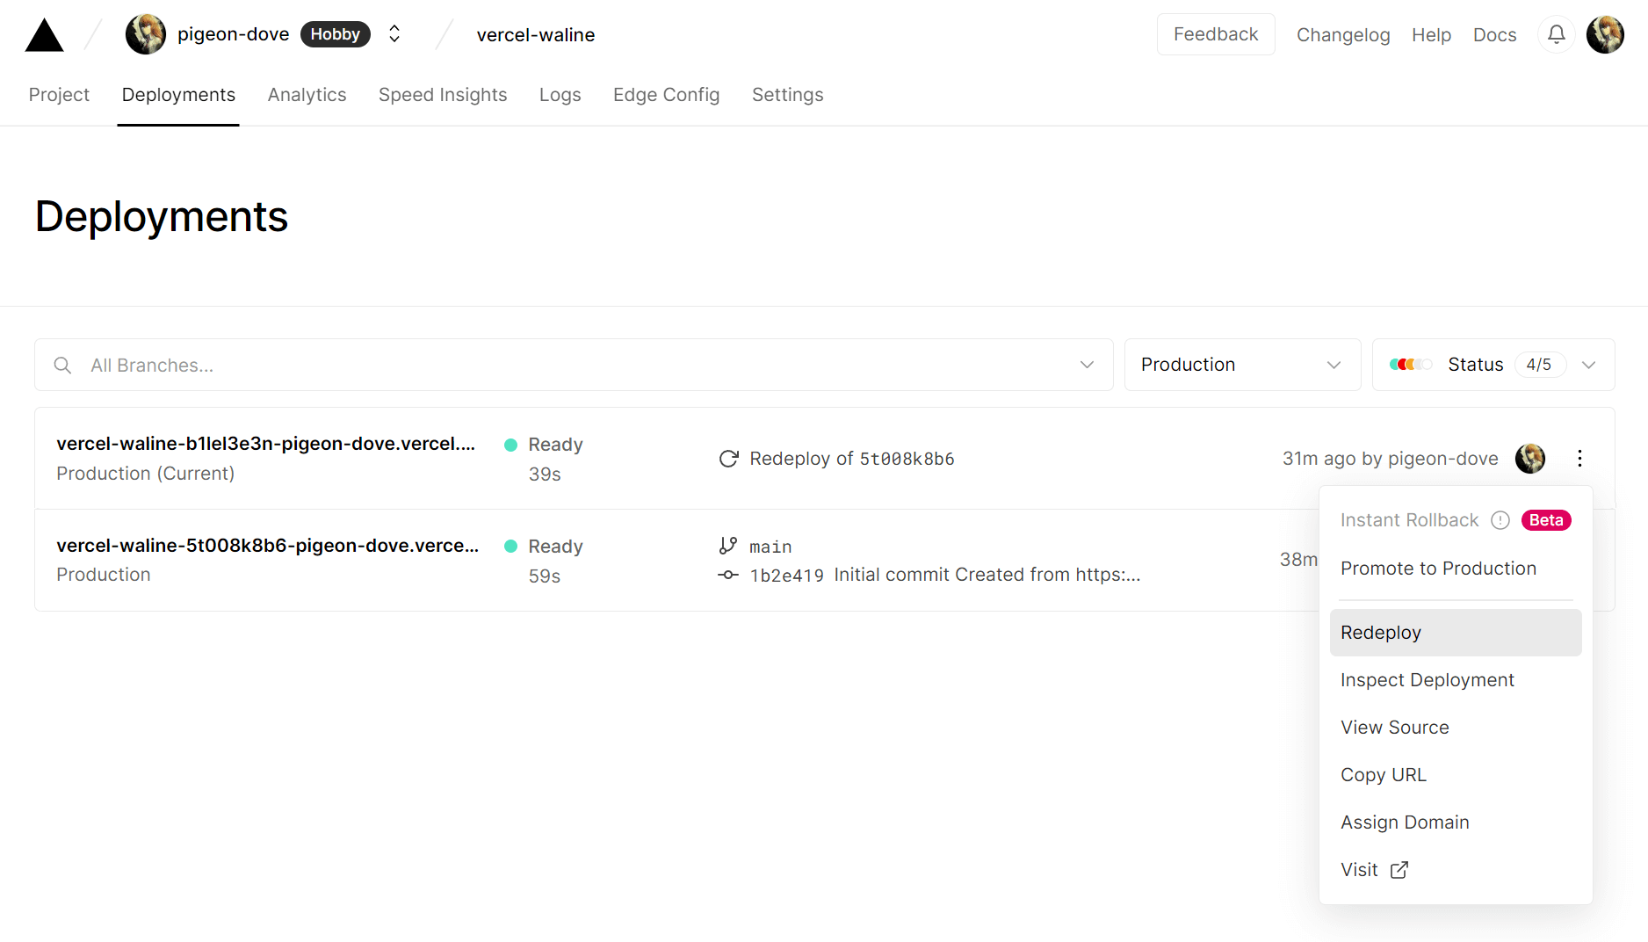The width and height of the screenshot is (1648, 942).
Task: Click the All Branches search field
Action: [573, 366]
